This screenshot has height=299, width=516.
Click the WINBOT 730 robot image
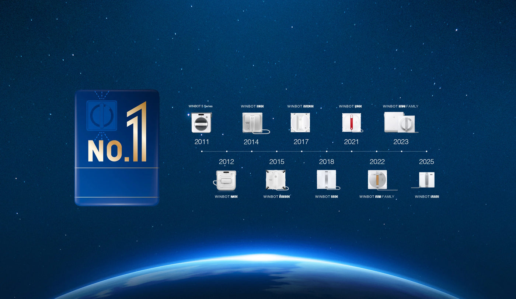[226, 180]
